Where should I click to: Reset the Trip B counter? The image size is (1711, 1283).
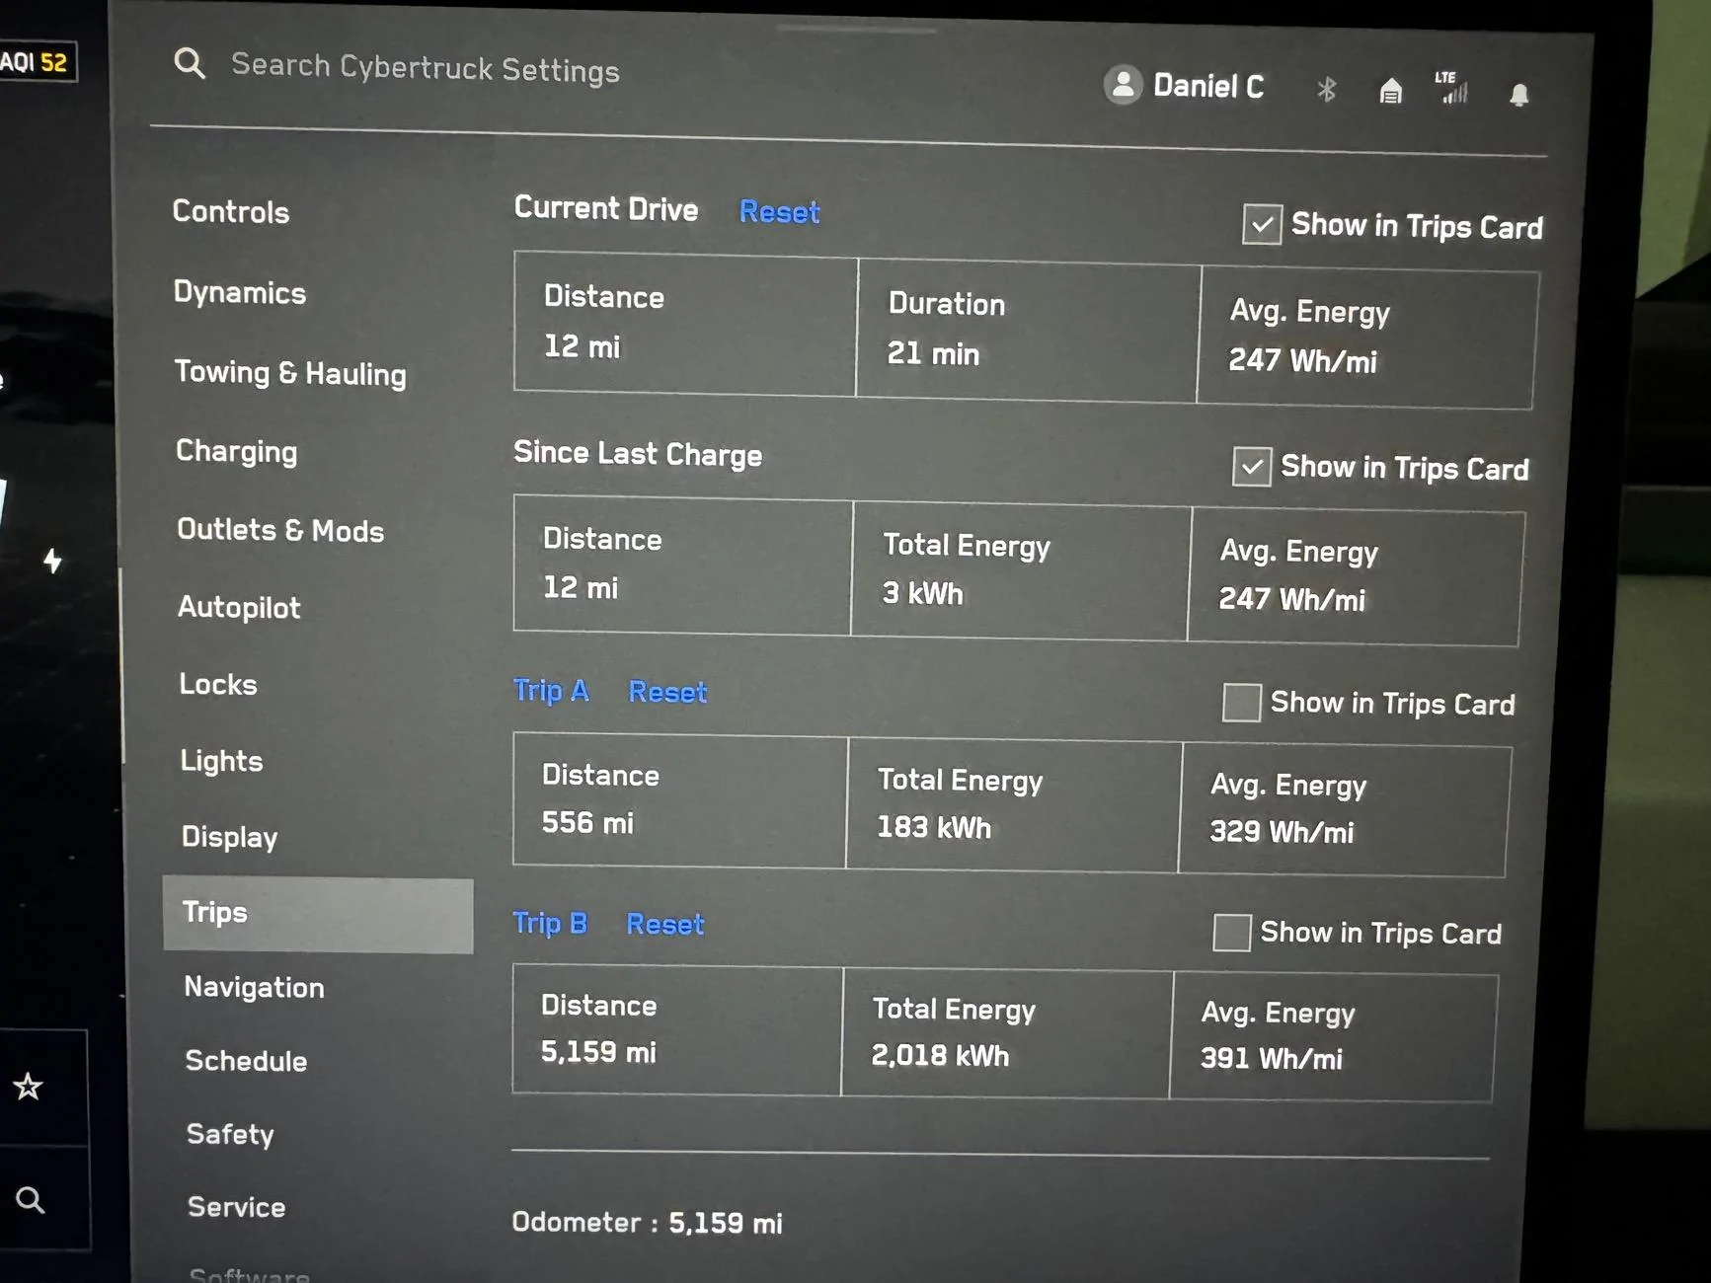pos(664,924)
